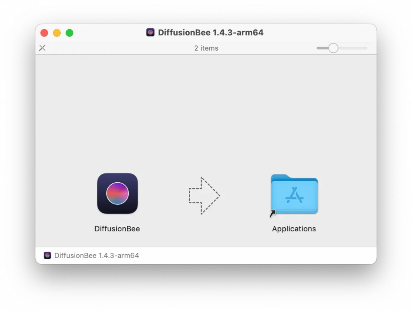Click the crossed-tools icon in status bar

point(42,48)
